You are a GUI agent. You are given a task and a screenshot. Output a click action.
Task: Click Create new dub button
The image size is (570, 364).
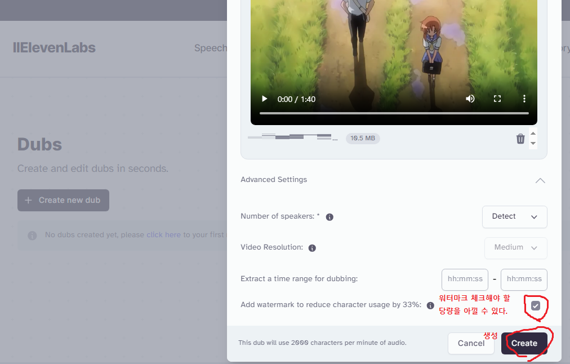(63, 201)
